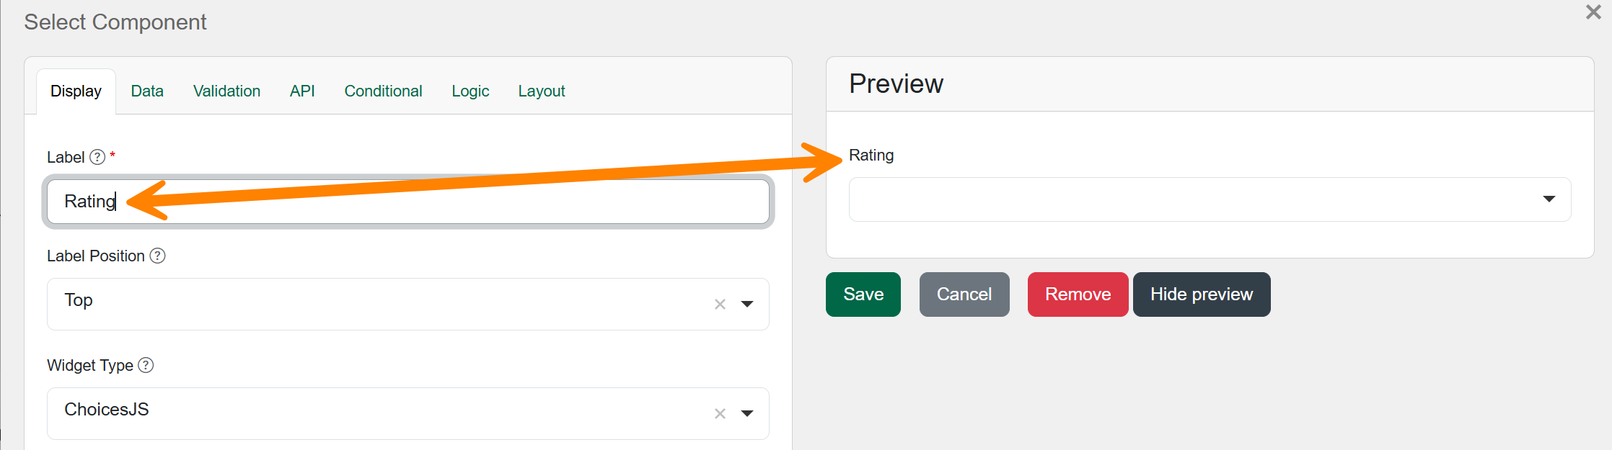Remove the component with Remove button

point(1078,294)
